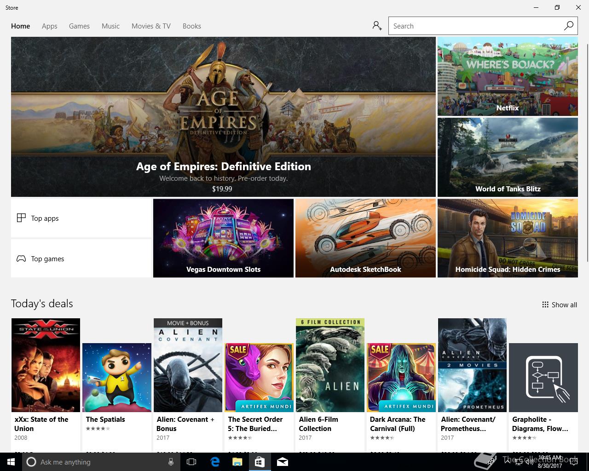This screenshot has width=589, height=471.
Task: Open the Autodesk SketchBook tile
Action: tap(365, 238)
